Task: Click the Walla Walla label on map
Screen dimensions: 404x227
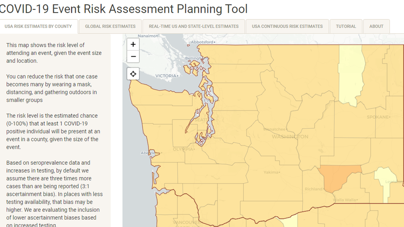Action: coord(344,200)
